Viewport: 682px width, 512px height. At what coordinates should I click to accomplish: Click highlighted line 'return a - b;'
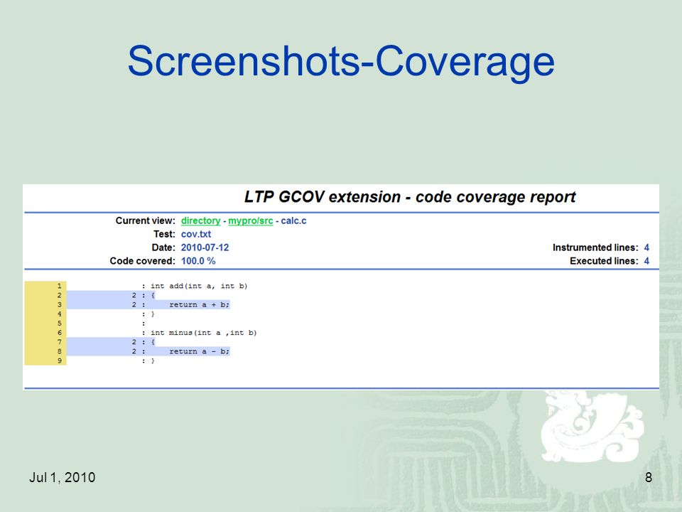(x=199, y=351)
